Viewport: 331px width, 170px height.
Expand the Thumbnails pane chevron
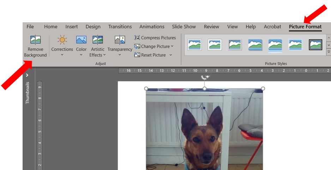pyautogui.click(x=27, y=75)
